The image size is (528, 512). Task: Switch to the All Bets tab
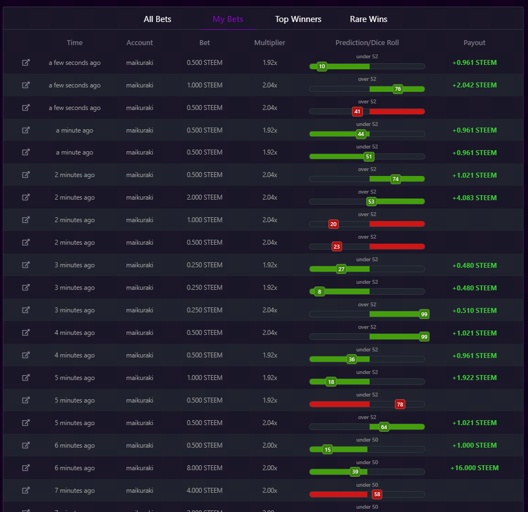tap(157, 19)
